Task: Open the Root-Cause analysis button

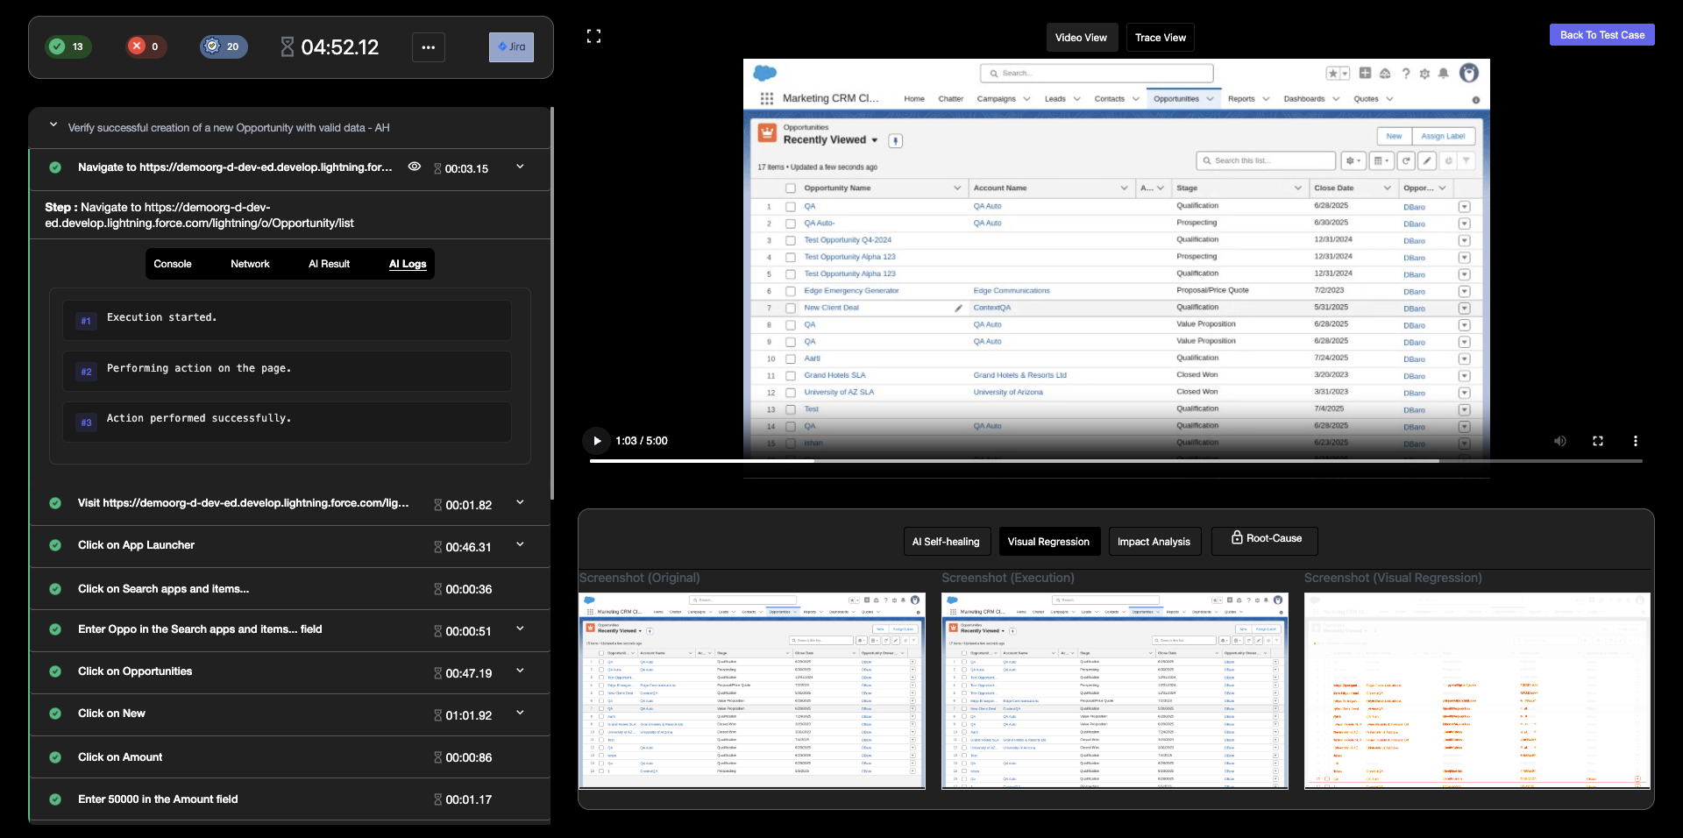Action: point(1264,539)
